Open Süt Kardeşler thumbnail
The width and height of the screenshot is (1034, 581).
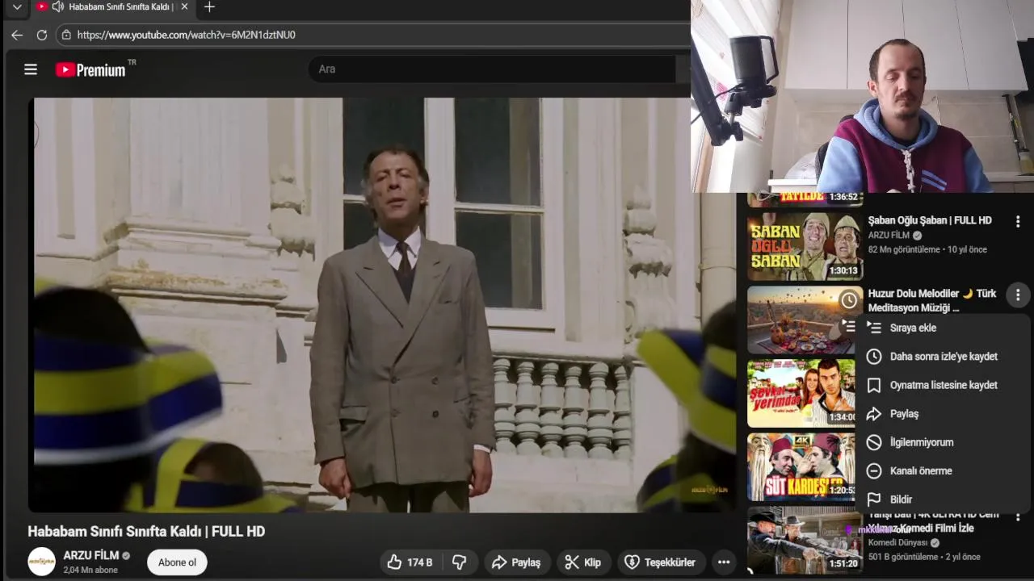(x=801, y=466)
